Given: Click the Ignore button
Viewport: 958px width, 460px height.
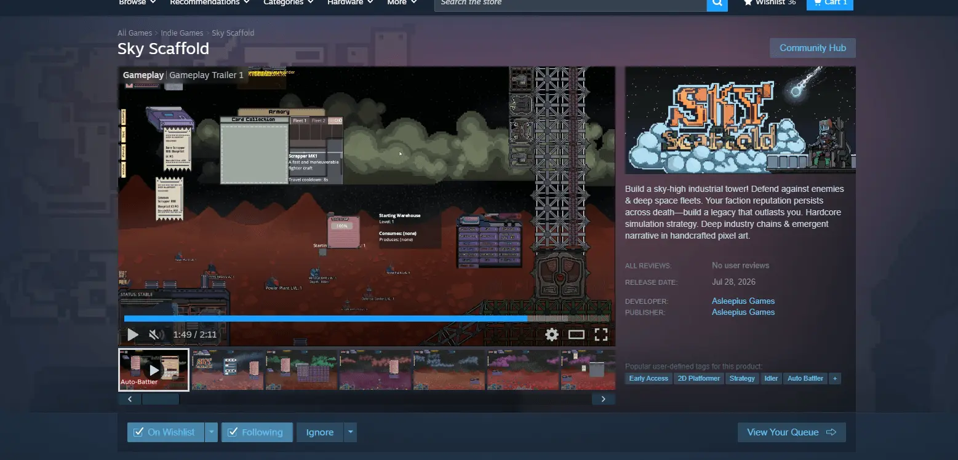Looking at the screenshot, I should click(320, 432).
